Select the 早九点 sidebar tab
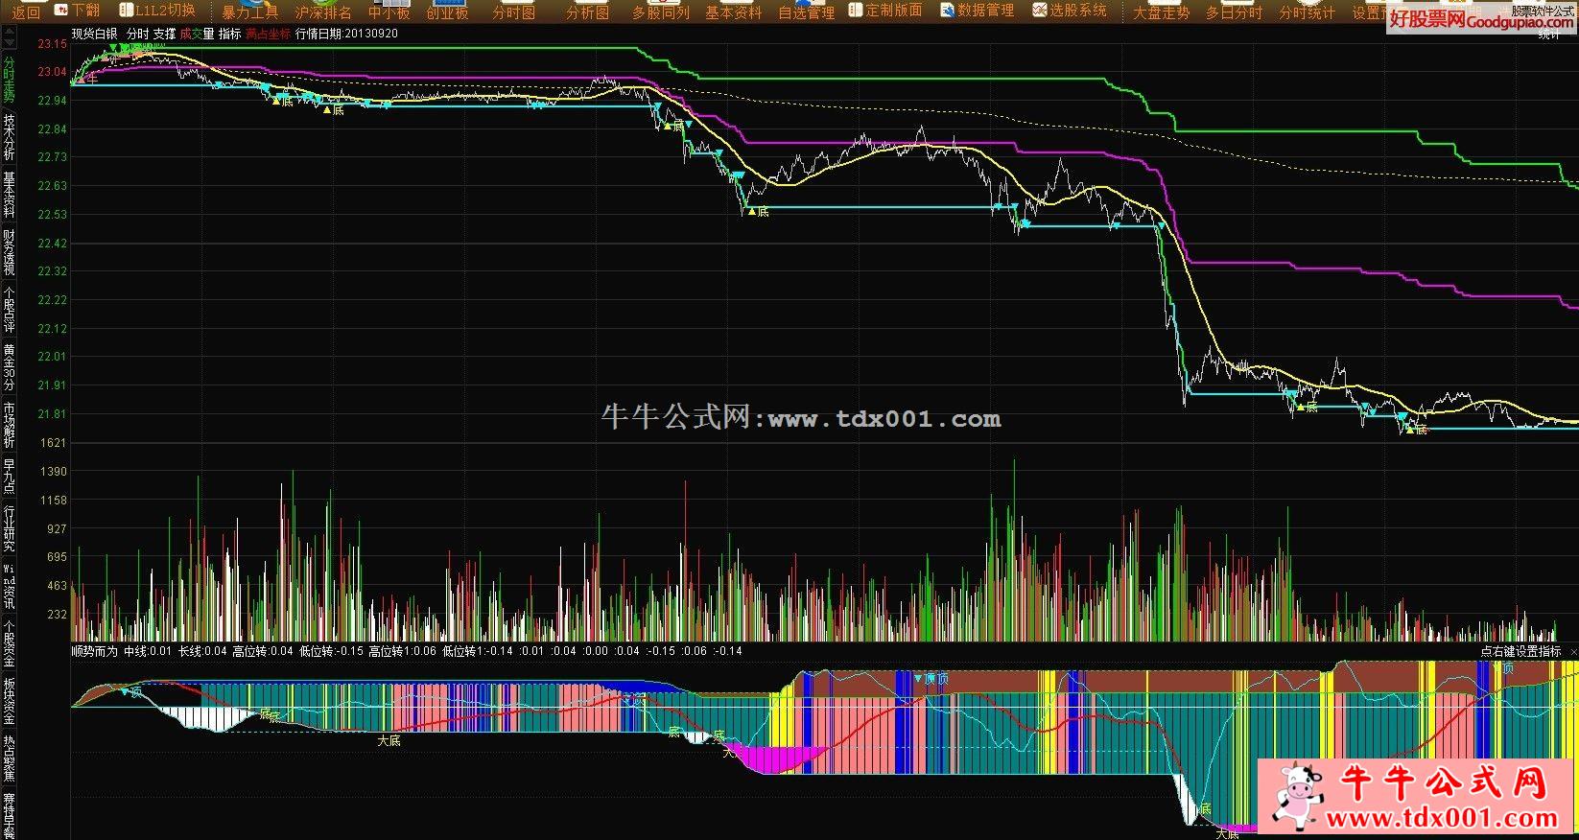The width and height of the screenshot is (1579, 840). click(9, 477)
